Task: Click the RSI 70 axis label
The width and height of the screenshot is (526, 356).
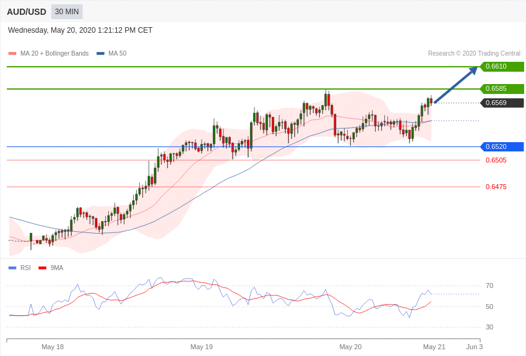Action: tap(489, 286)
